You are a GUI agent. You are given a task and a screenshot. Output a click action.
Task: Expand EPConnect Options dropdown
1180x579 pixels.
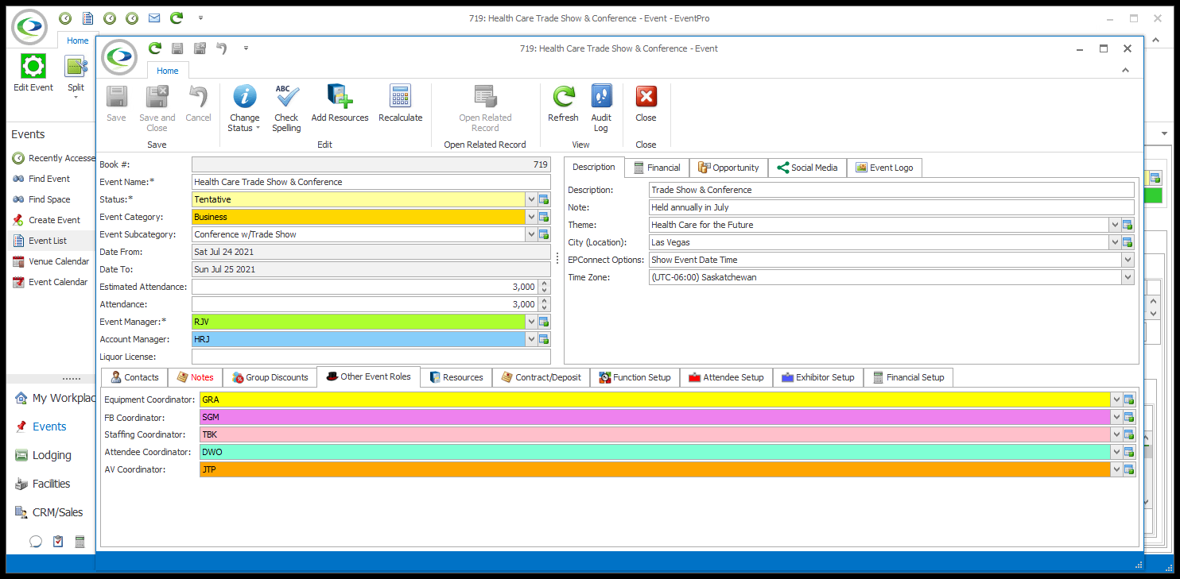[1128, 260]
